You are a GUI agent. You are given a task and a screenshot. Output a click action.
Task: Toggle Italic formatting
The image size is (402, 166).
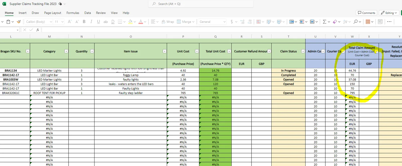[91, 22]
